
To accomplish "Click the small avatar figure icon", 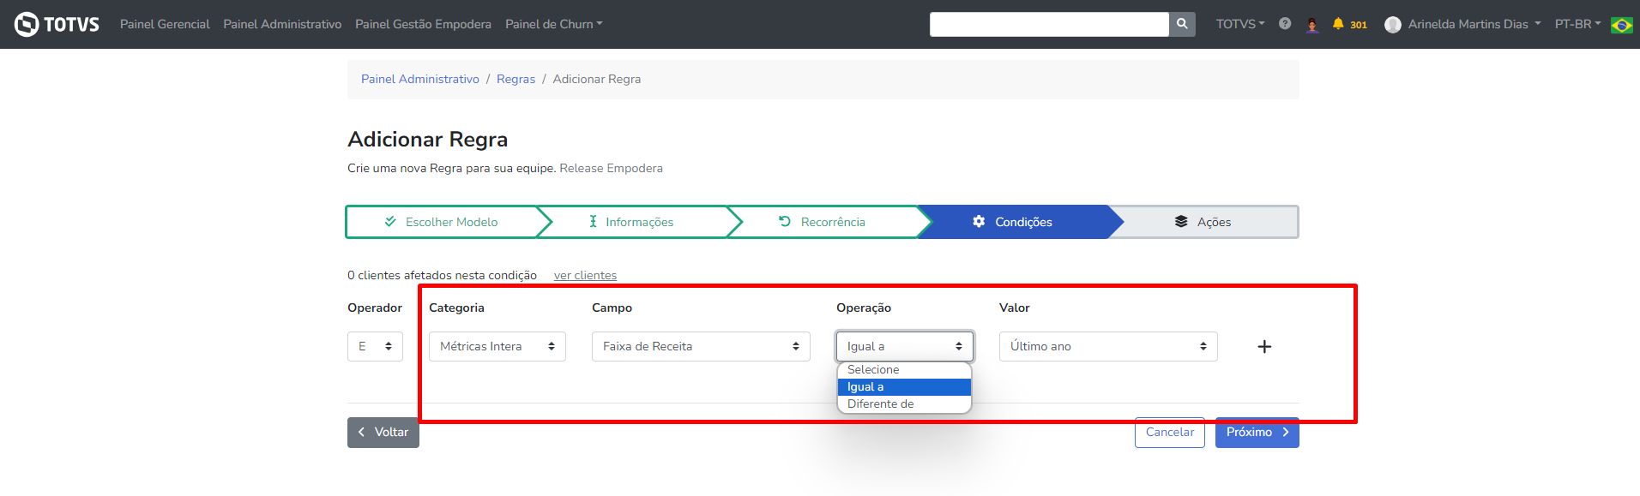I will pos(1311,25).
